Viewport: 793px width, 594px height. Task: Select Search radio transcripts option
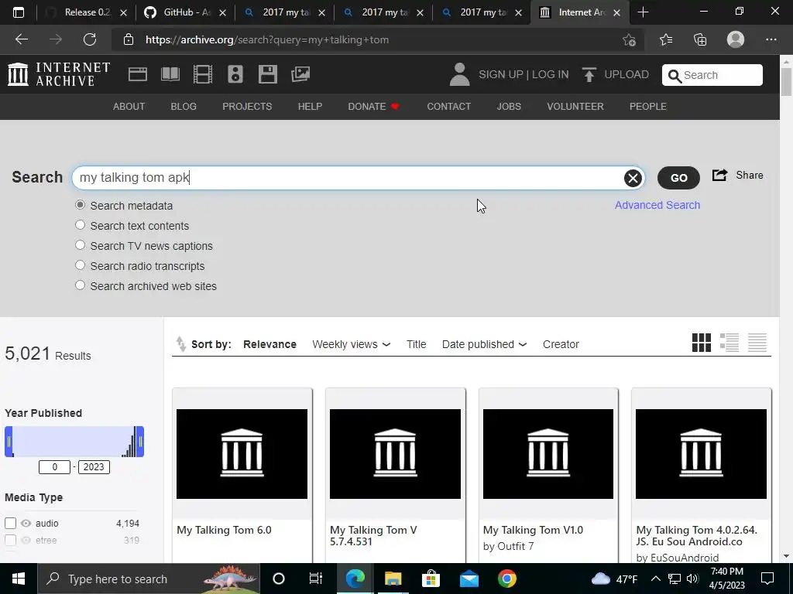(x=80, y=265)
